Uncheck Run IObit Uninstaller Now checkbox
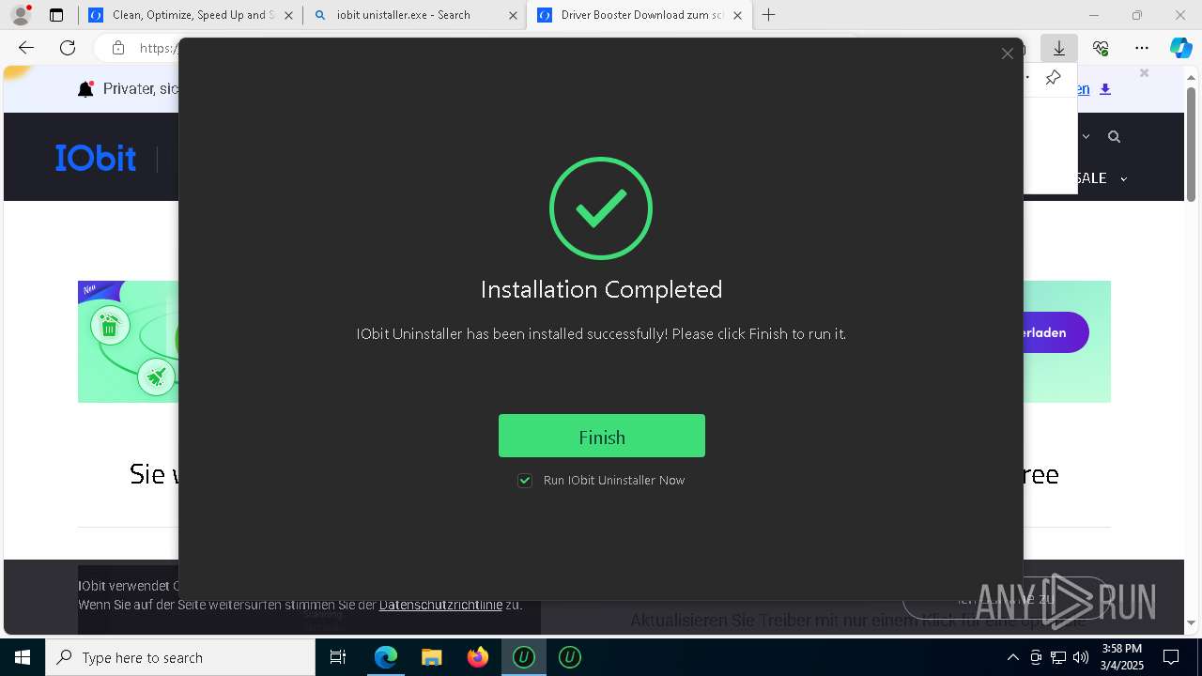 coord(525,480)
